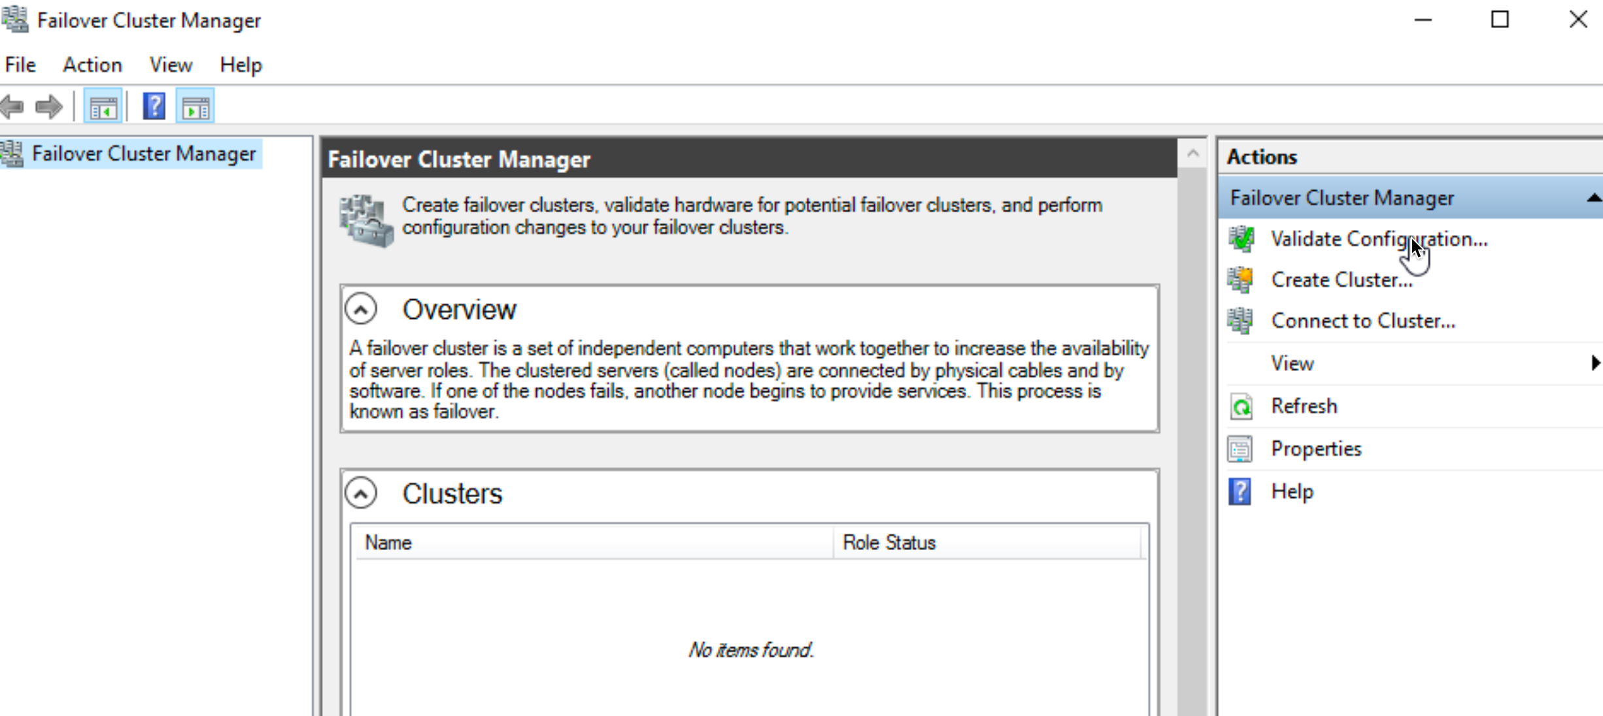Click the Validate Configuration green check icon
This screenshot has width=1603, height=716.
click(1241, 239)
